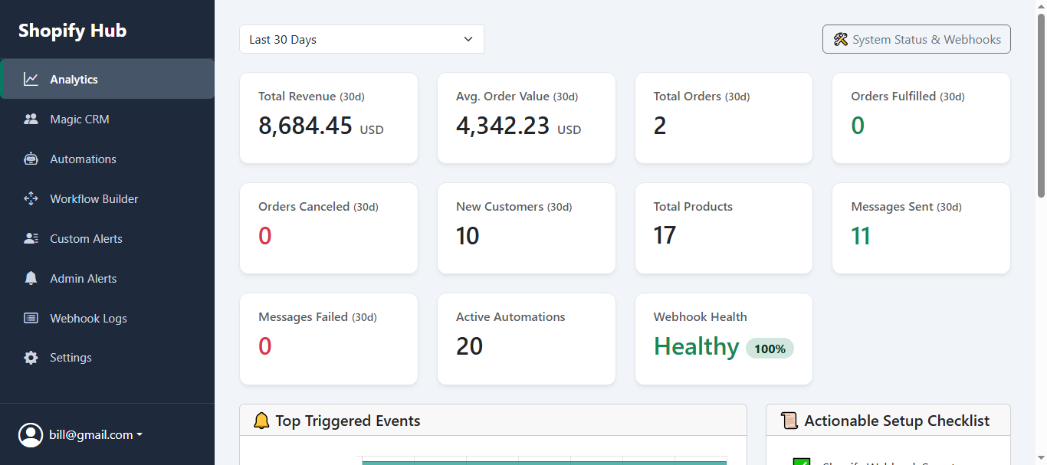Screen dimensions: 1047x465
Task: Open the Analytics chart icon in sidebar
Action: coord(31,79)
